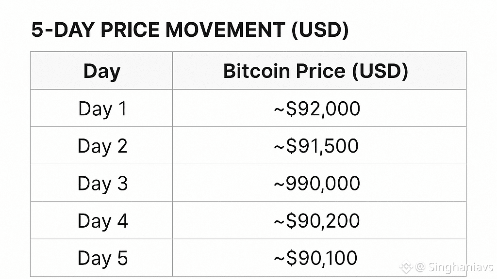Select the ~$91,500 price cell
497x279 pixels.
tap(316, 146)
